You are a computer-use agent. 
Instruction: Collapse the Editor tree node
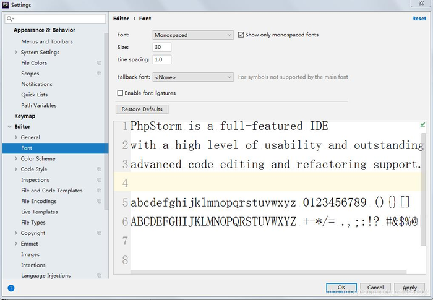tap(9, 127)
